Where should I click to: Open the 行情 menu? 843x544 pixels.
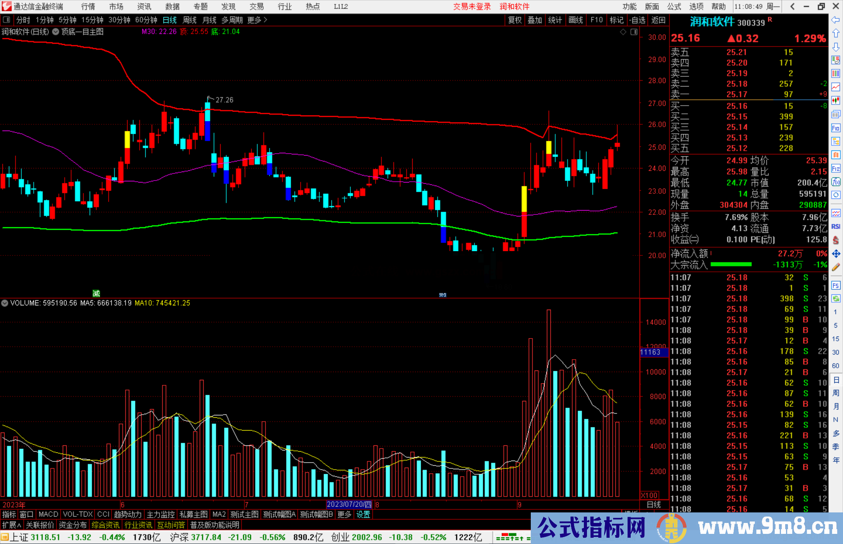88,7
